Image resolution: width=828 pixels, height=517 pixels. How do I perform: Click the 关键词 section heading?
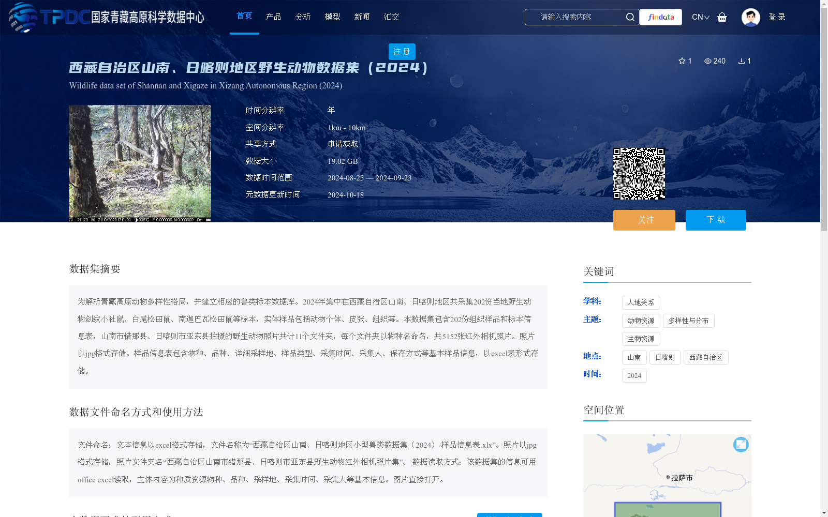point(599,271)
